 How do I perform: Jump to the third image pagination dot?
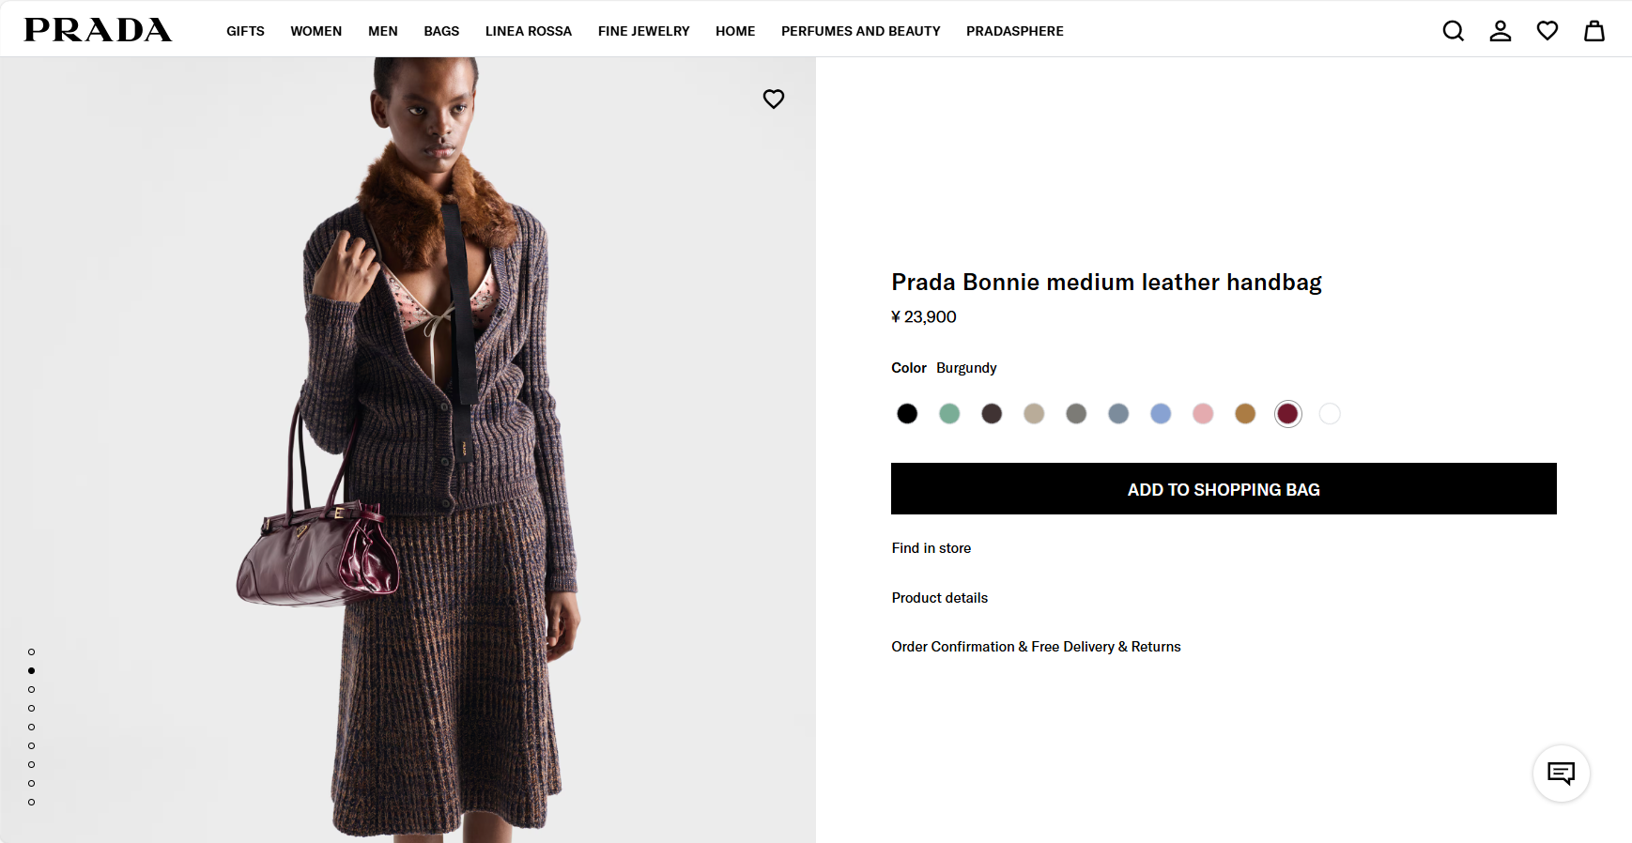(x=32, y=689)
